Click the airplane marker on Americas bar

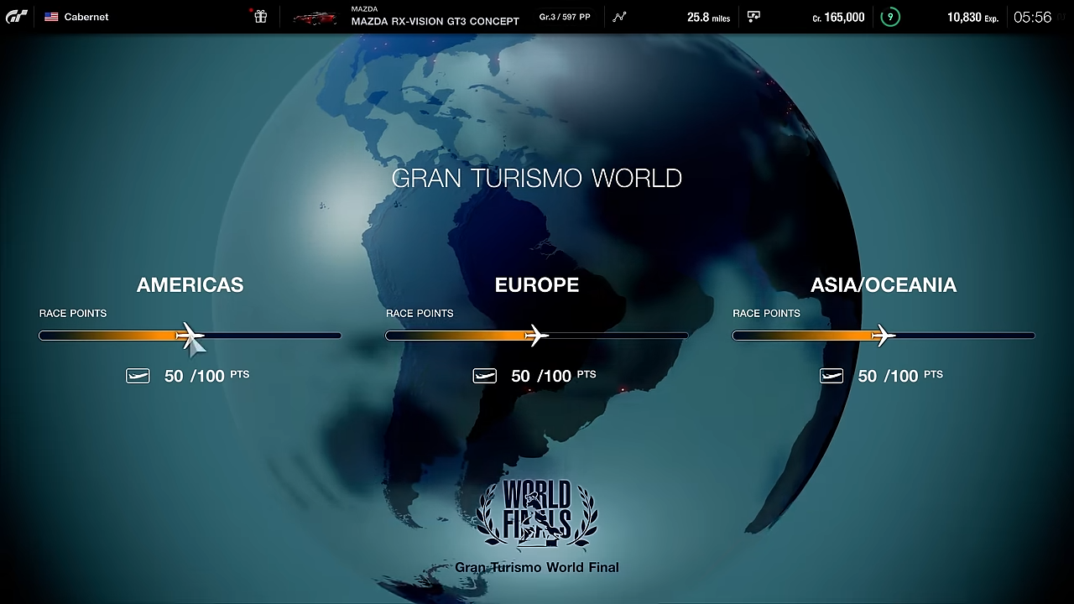190,336
